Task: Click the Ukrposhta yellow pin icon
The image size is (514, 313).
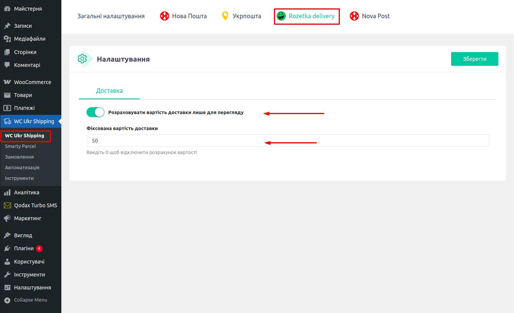Action: (x=225, y=16)
